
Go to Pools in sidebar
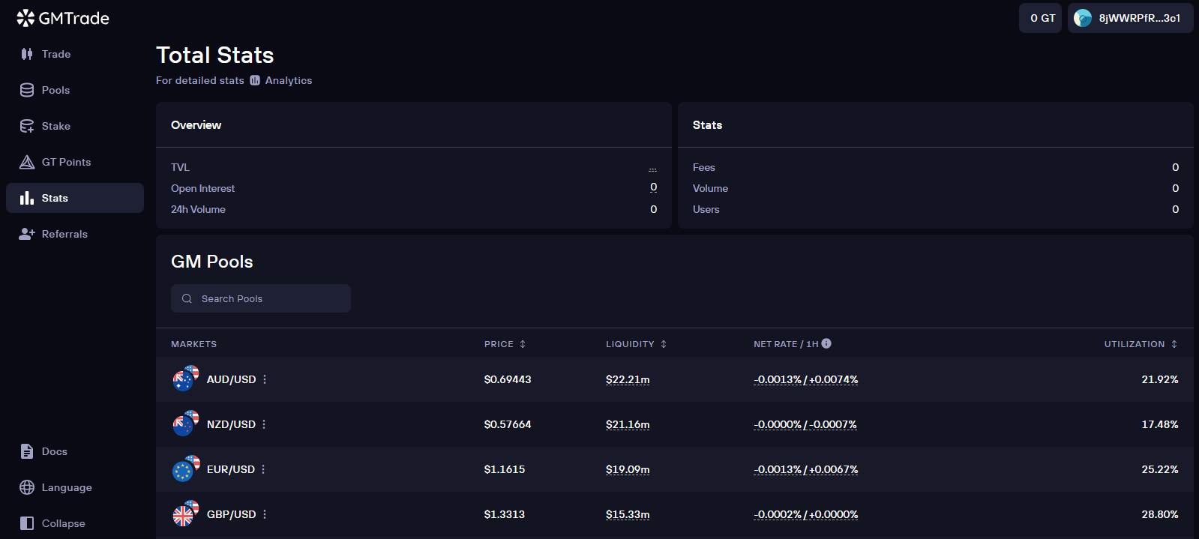(75, 90)
